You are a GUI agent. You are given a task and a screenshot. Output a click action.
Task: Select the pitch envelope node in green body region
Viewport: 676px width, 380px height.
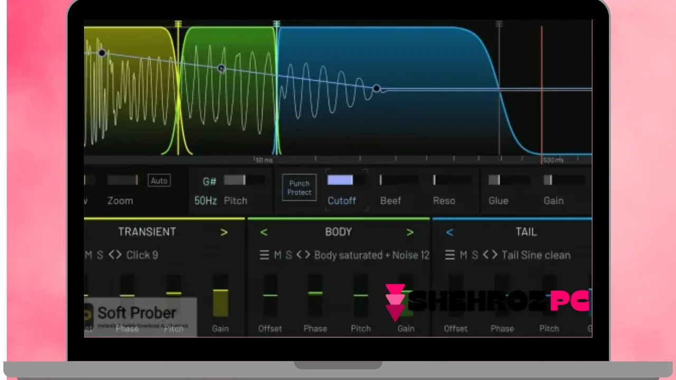221,69
